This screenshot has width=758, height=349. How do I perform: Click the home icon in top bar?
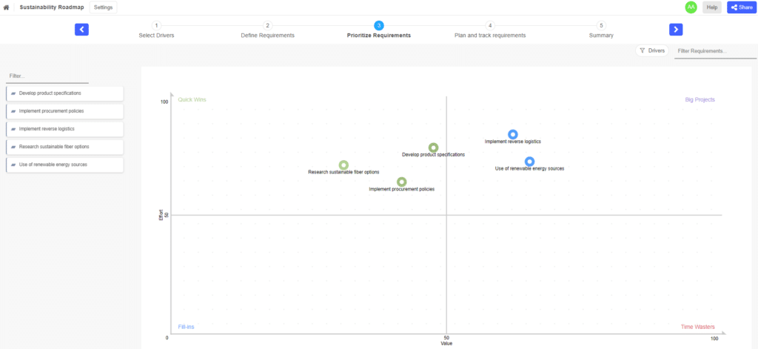tap(6, 7)
